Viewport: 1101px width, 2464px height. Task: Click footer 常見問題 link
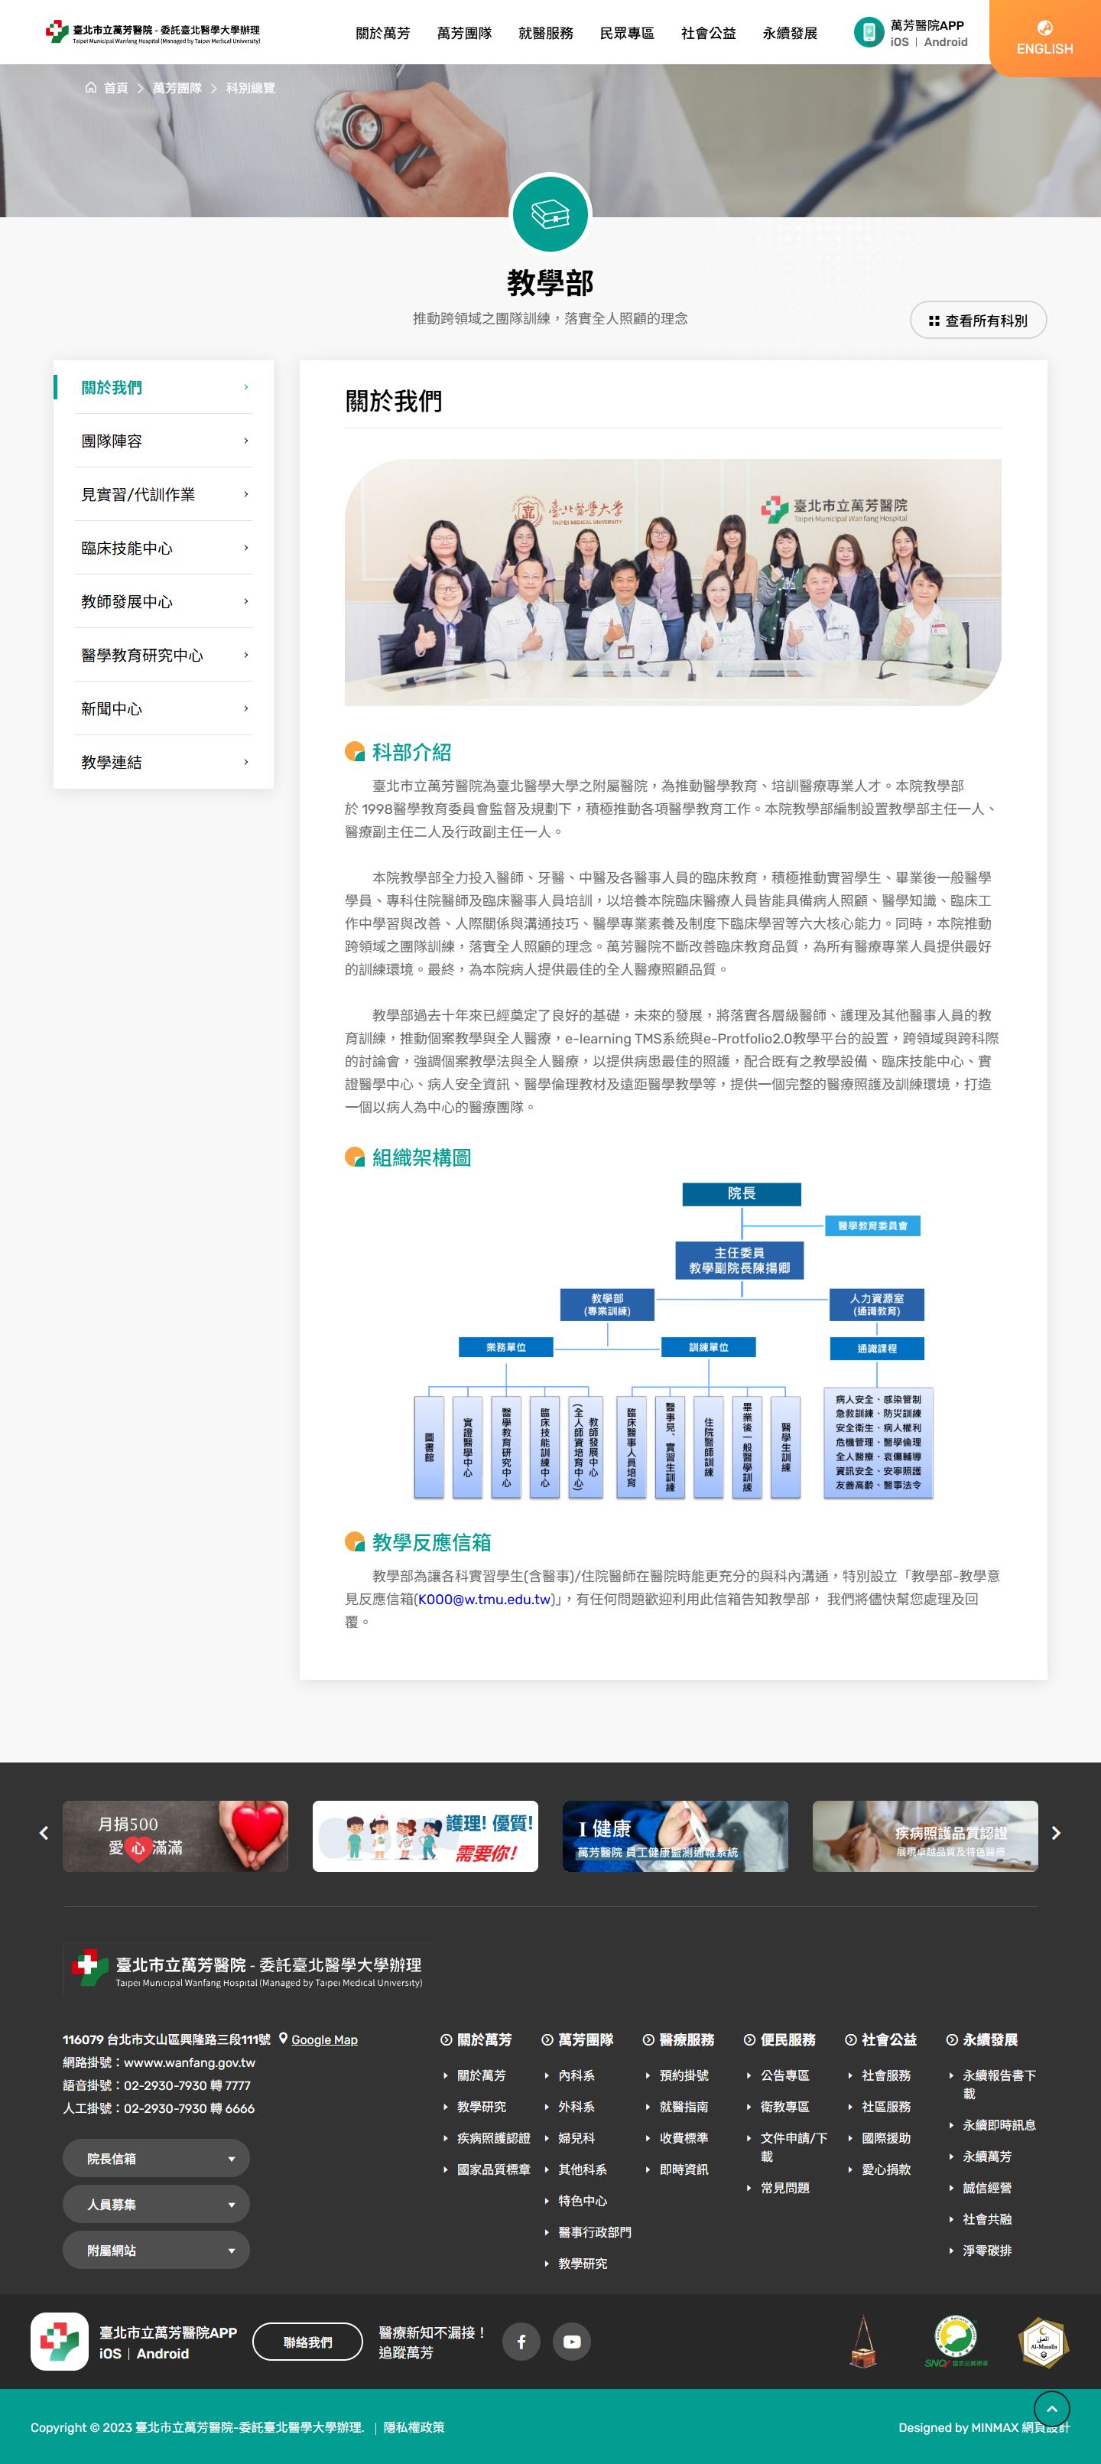pyautogui.click(x=784, y=2188)
